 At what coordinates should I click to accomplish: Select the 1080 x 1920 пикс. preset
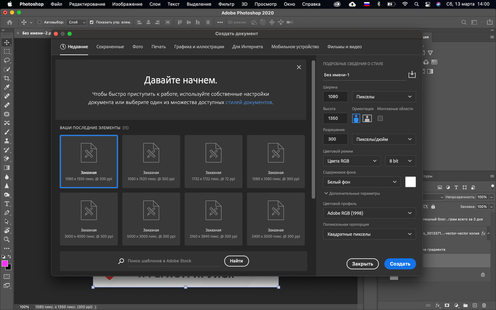[x=151, y=162]
